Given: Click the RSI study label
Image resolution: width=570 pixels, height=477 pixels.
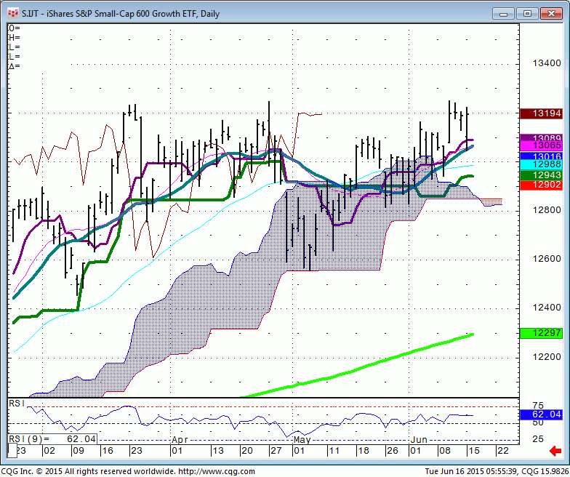Looking at the screenshot, I should tap(17, 403).
